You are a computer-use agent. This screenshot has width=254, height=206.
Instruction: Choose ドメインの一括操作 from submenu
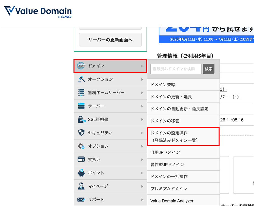[x=183, y=177]
